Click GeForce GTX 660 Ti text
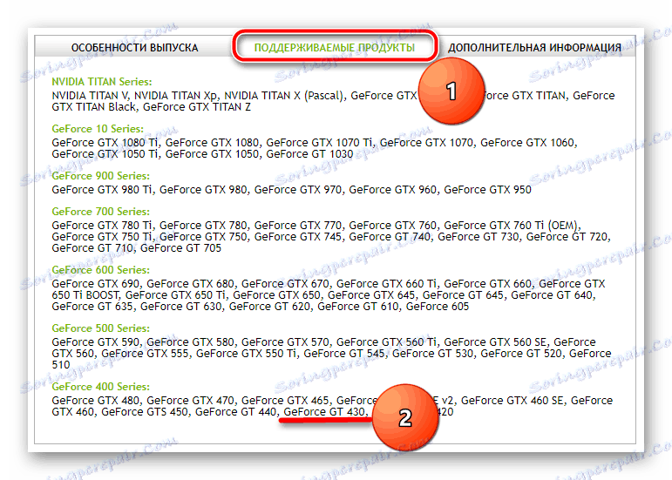Screen dimensions: 672x480 pyautogui.click(x=386, y=284)
